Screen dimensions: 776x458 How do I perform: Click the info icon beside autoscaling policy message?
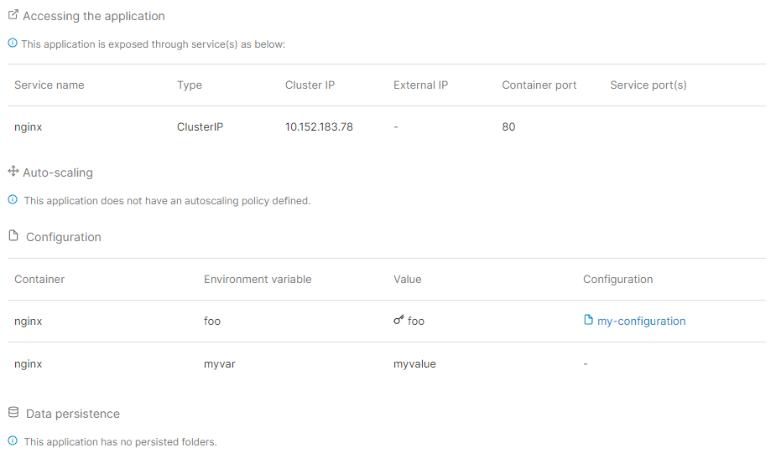13,199
